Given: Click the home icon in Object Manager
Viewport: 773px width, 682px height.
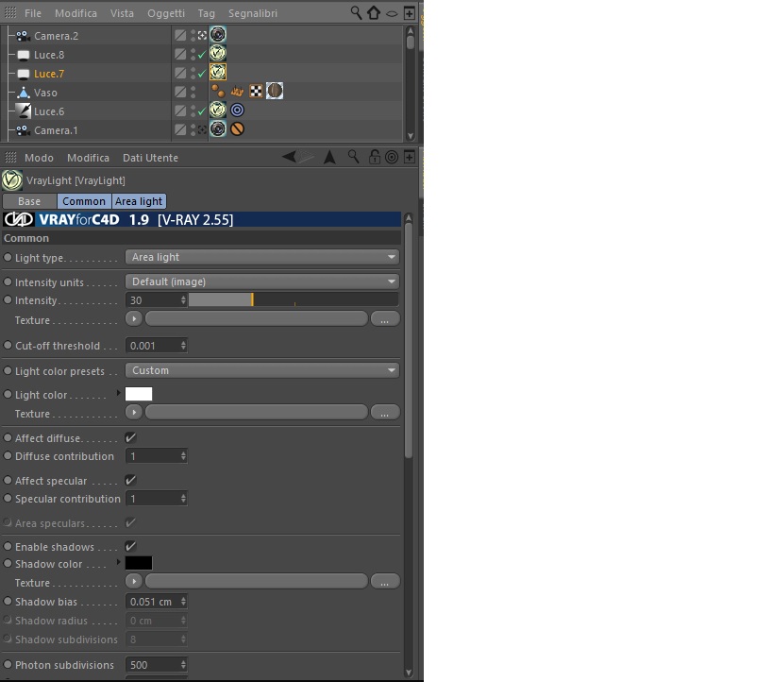Looking at the screenshot, I should [x=374, y=13].
